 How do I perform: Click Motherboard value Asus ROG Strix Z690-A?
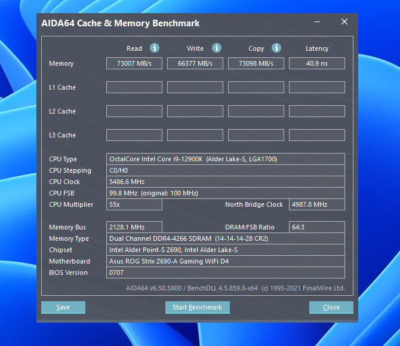[226, 261]
